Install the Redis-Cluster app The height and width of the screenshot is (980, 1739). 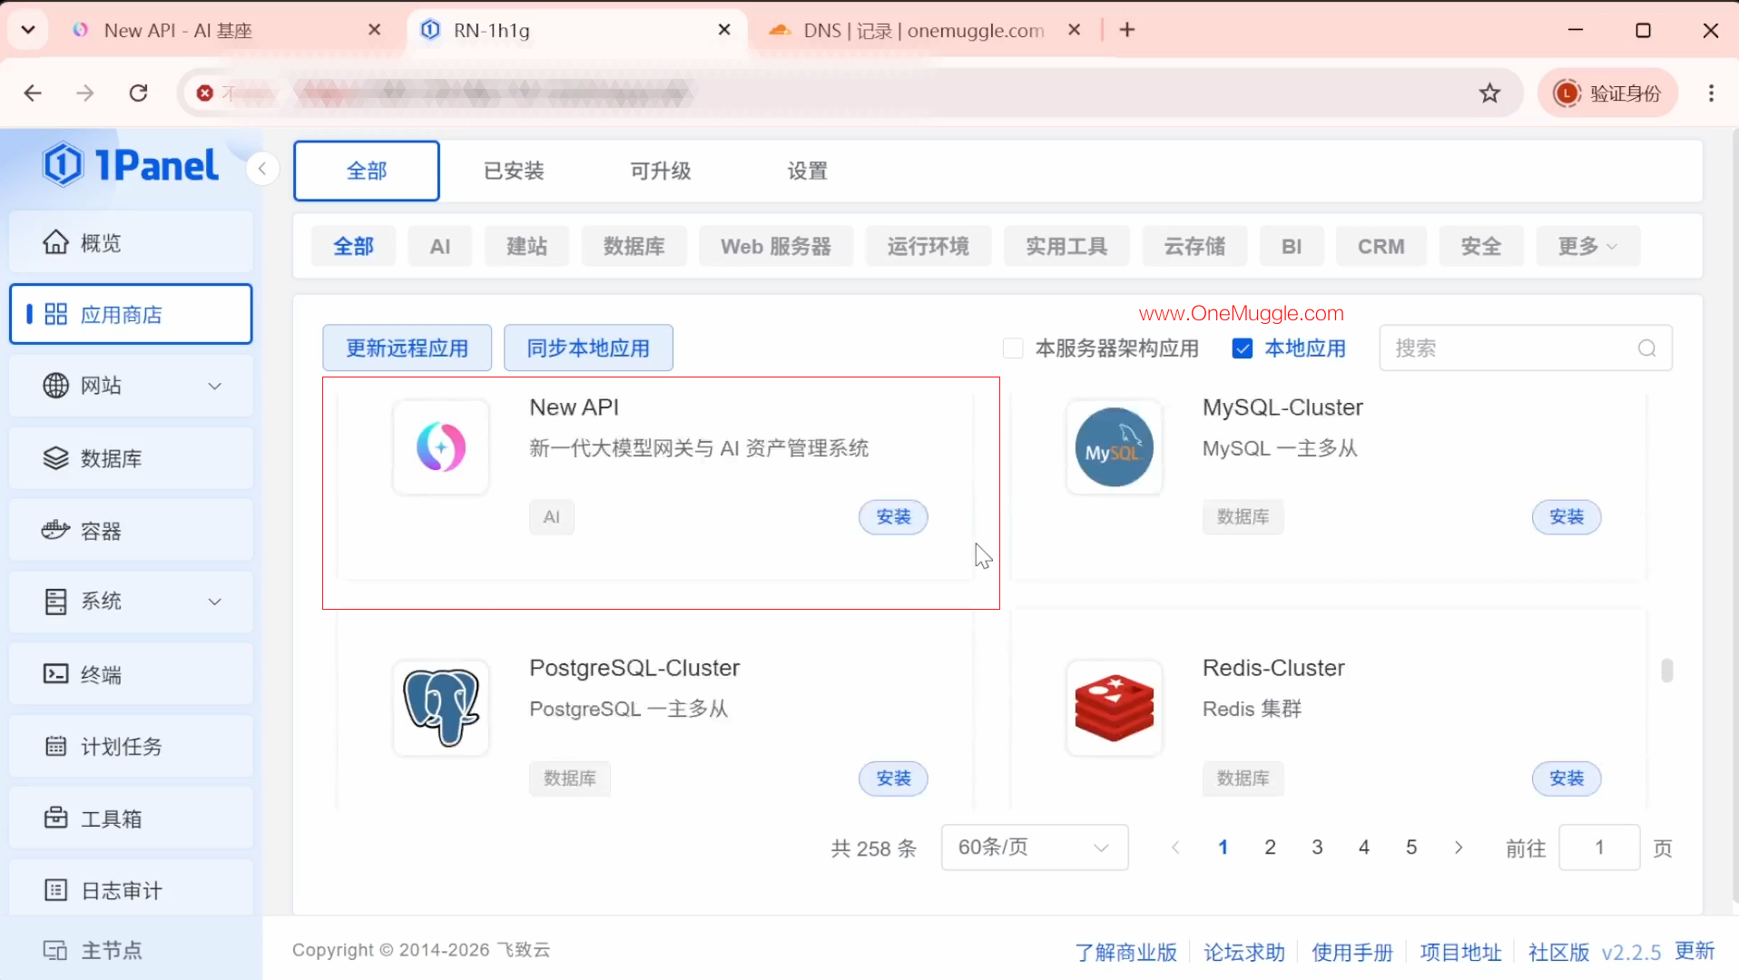[x=1567, y=779]
